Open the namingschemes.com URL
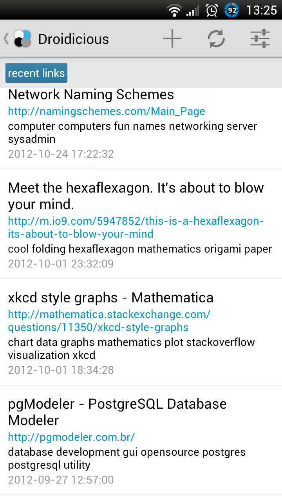 coord(106,111)
